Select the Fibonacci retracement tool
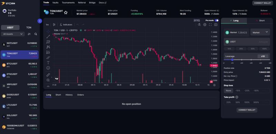Viewport: 276px width, 134px height. 48,42
